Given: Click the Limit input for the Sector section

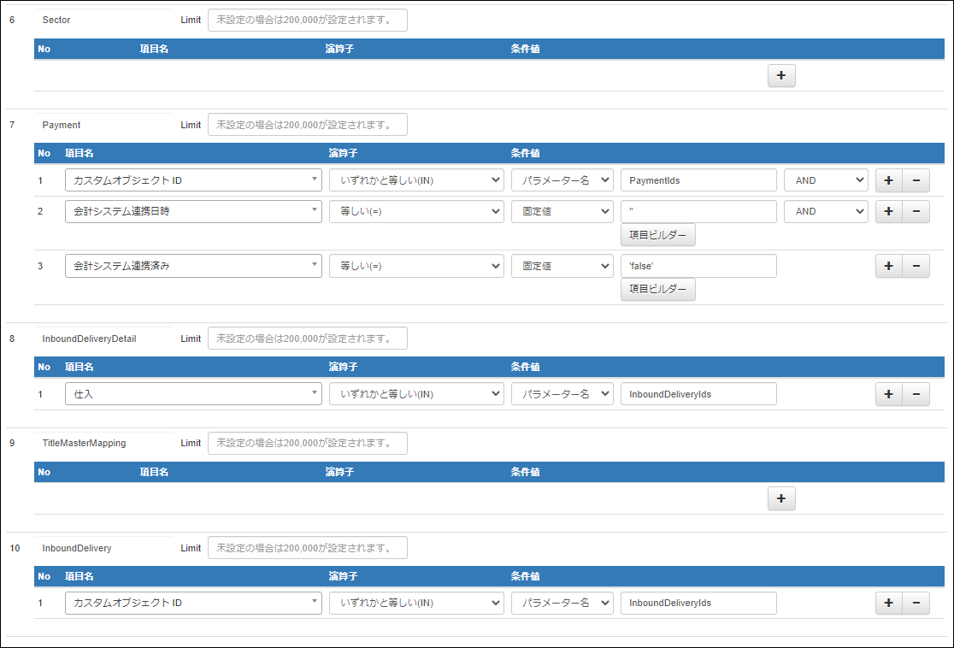Looking at the screenshot, I should coord(306,20).
